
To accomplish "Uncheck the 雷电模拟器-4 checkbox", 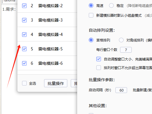I will coord(24,35).
